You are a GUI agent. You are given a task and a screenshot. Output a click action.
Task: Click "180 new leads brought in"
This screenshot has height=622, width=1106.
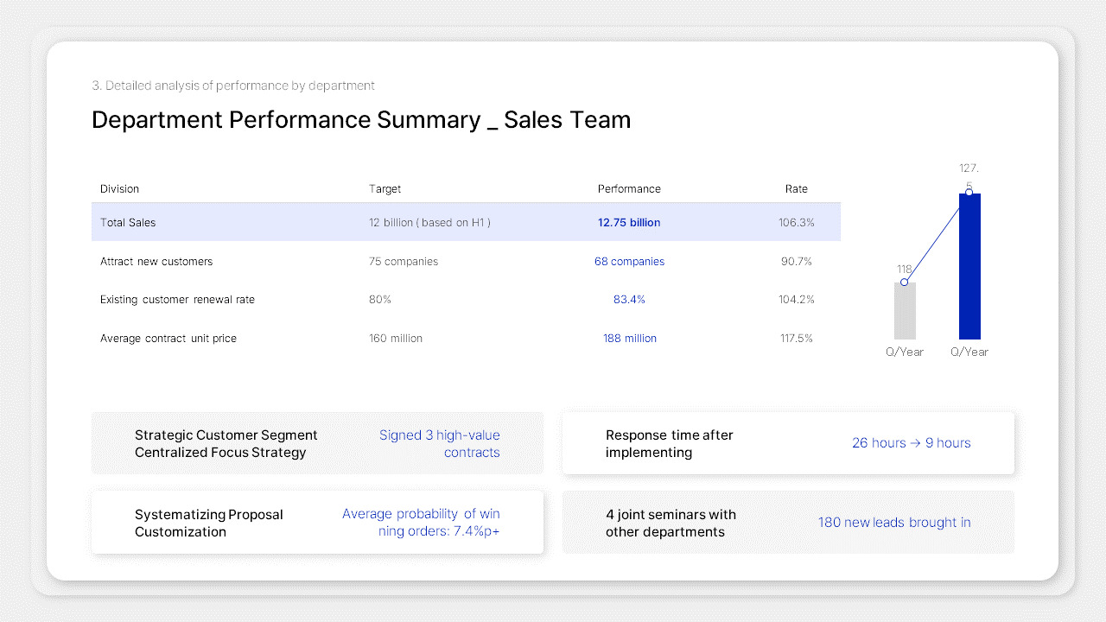click(x=893, y=522)
